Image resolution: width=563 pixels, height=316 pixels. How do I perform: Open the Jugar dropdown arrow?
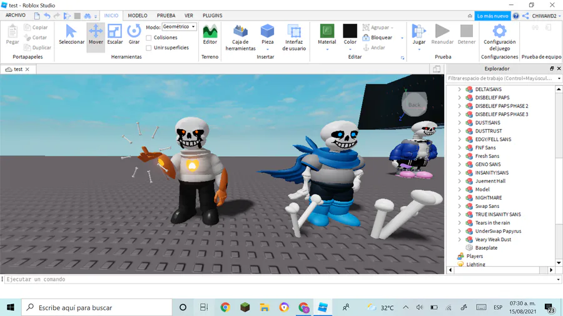click(419, 49)
